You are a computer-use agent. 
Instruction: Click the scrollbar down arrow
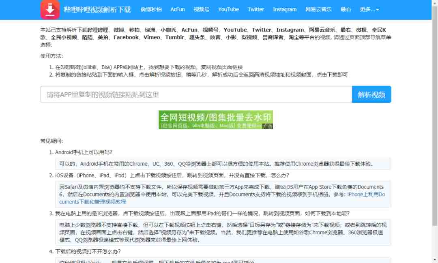point(435,260)
